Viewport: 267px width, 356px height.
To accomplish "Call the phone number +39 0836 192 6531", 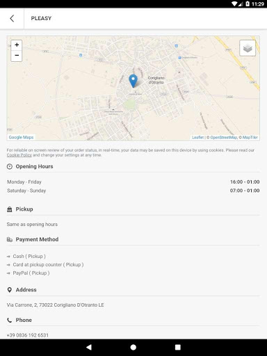I will (28, 335).
